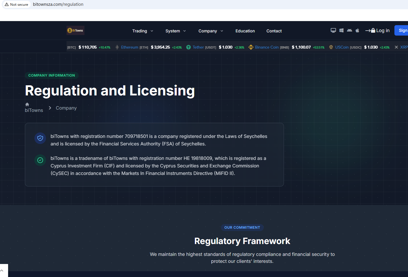Viewport: 408px width, 277px height.
Task: Expand the System dropdown menu
Action: coord(176,31)
